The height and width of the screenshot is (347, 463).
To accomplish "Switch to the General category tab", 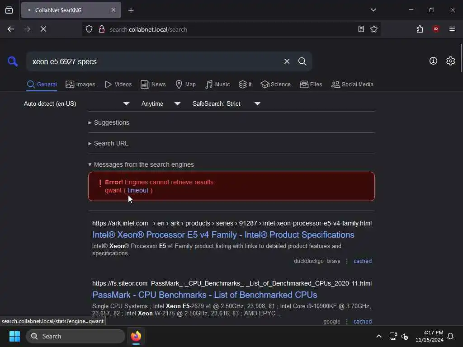I will (x=42, y=84).
